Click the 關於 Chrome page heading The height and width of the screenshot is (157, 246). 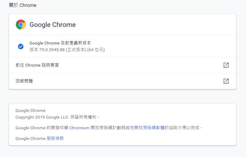point(23,5)
